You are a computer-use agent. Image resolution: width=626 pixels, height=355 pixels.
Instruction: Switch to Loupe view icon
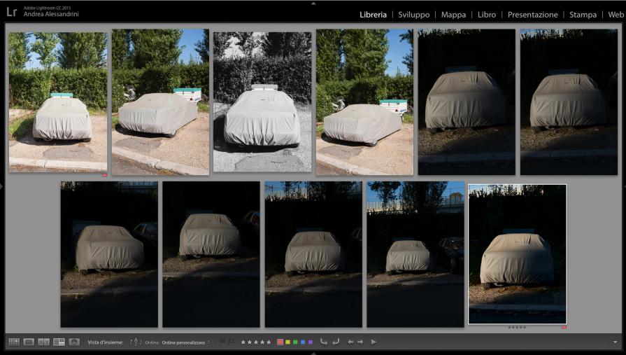(x=29, y=342)
